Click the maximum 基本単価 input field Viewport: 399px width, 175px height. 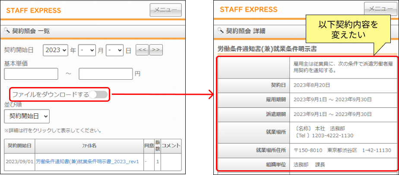tap(106, 74)
